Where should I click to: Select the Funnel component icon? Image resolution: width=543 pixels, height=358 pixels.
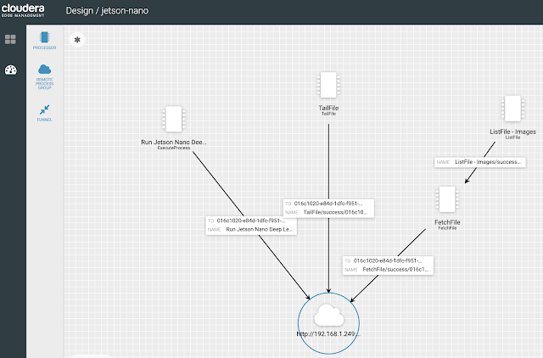point(44,109)
